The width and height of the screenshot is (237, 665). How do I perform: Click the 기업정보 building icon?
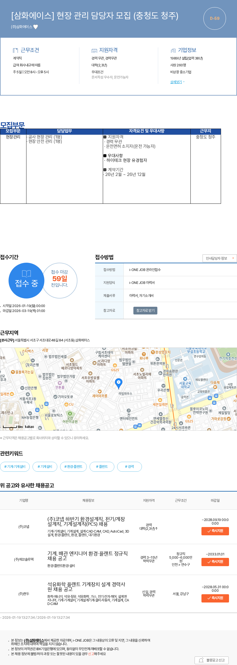[173, 50]
